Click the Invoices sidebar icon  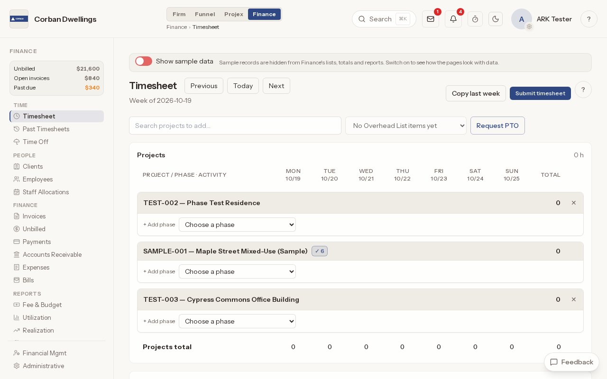17,216
